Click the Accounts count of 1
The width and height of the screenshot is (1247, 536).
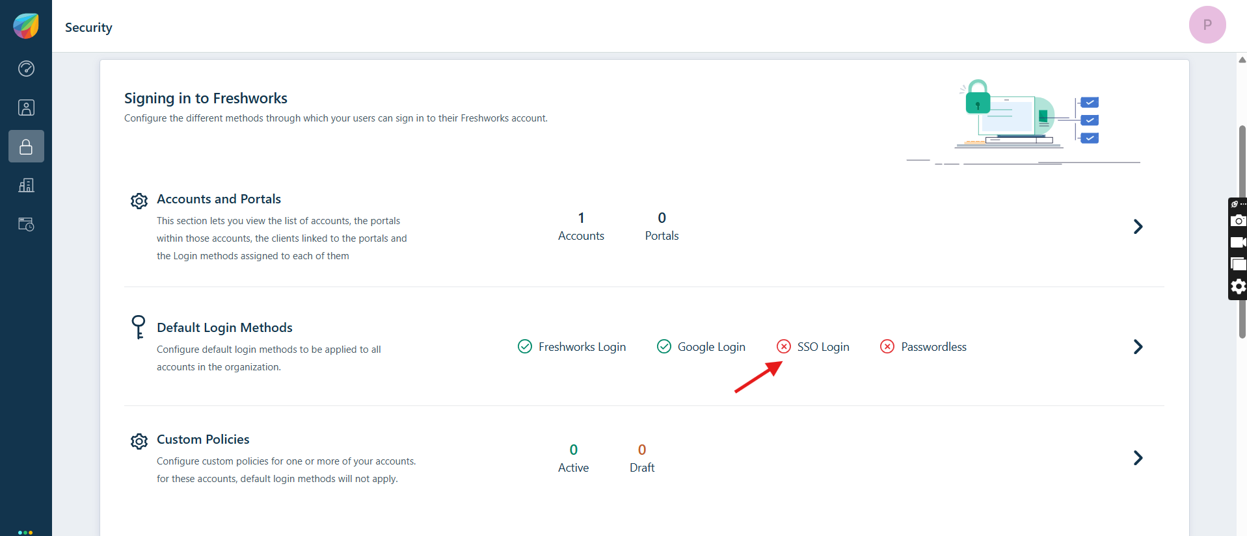tap(581, 218)
